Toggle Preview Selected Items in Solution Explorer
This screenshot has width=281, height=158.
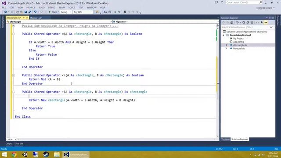(266, 22)
